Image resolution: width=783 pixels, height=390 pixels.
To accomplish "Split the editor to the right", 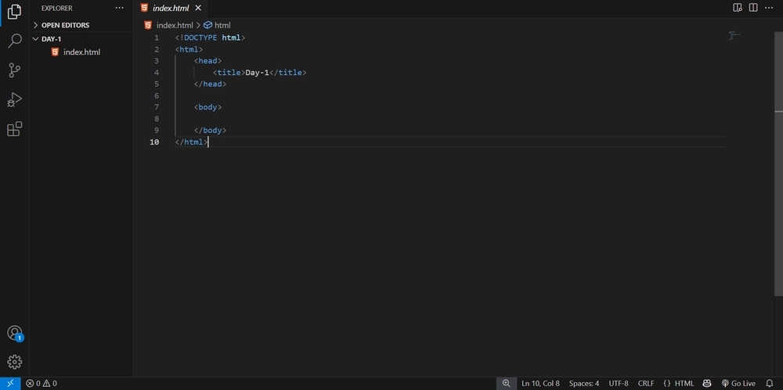I will [x=753, y=8].
